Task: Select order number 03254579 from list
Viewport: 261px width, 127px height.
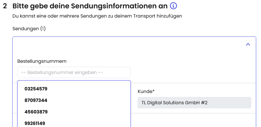Action: pyautogui.click(x=36, y=89)
